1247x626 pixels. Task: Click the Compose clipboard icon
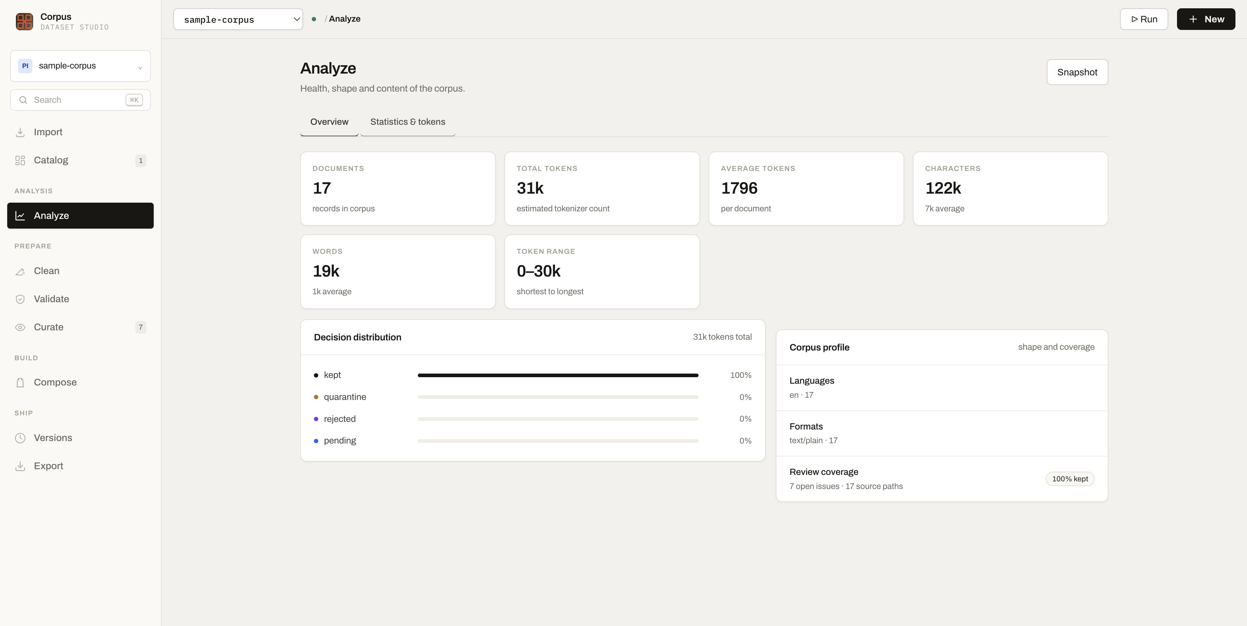point(20,383)
